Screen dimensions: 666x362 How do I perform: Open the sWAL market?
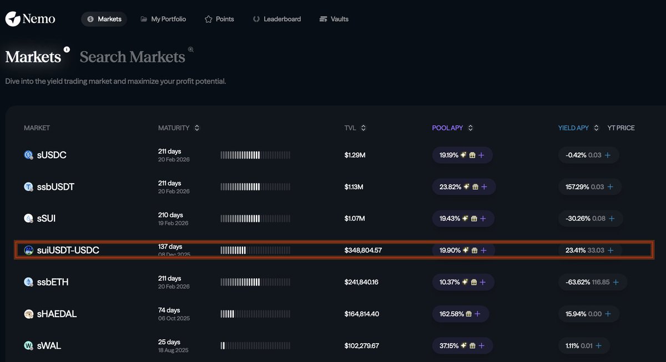point(49,346)
